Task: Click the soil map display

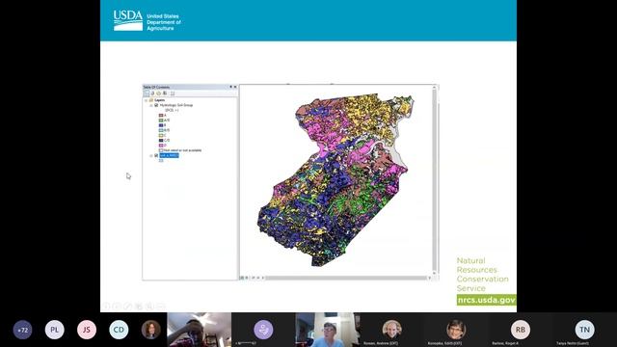Action: 335,180
